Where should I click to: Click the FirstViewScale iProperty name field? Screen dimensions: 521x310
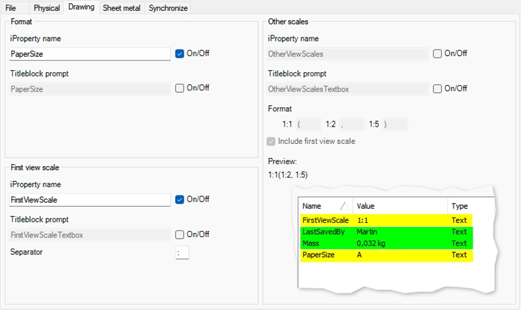point(90,200)
